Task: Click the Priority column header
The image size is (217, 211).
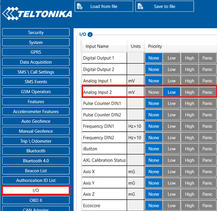Action: tap(155, 46)
